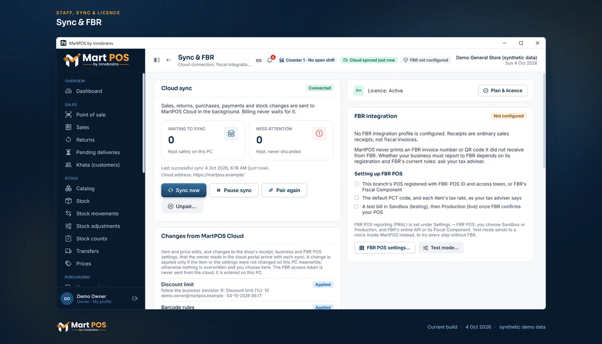Click the Need Attention count 0
602x344 pixels.
259,140
